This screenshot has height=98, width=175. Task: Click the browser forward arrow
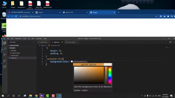point(12,16)
